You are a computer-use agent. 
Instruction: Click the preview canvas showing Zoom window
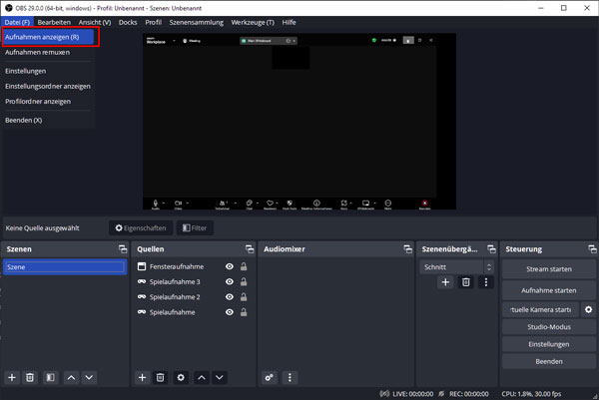point(299,122)
